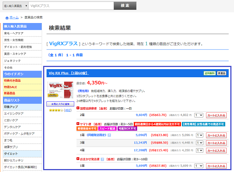Image resolution: width=234 pixels, height=172 pixels.
Task: Open quantity dropdown for 3箱 row
Action: click(x=200, y=143)
